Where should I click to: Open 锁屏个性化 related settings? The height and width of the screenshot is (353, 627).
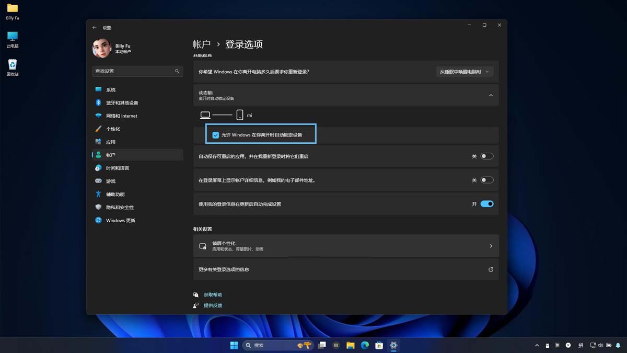point(346,246)
